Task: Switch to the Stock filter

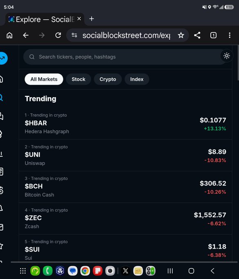Action: [x=79, y=79]
